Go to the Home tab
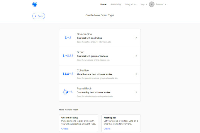200x133 pixels. [x=103, y=4]
